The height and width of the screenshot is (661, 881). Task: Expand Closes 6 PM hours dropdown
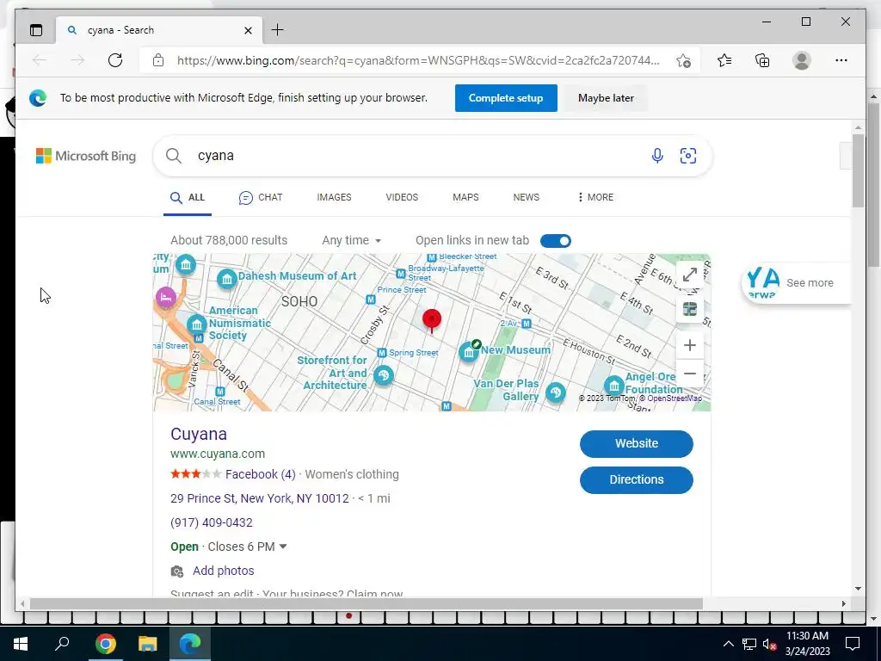283,547
